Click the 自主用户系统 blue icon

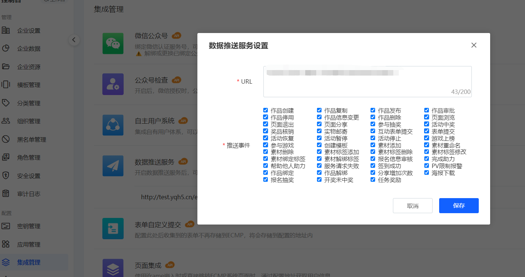coord(113,125)
